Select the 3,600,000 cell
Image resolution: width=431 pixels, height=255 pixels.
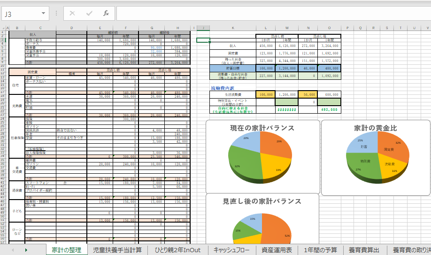[126, 59]
